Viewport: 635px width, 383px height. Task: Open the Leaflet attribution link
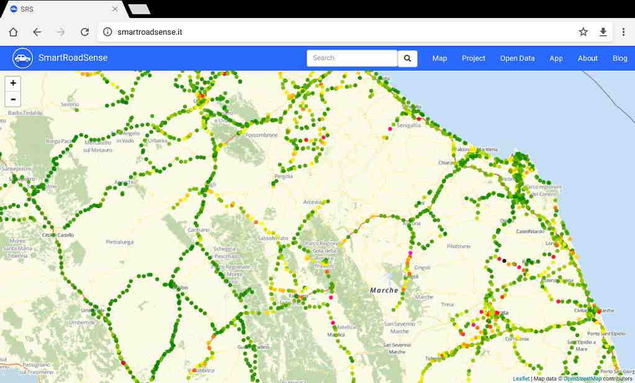(521, 379)
